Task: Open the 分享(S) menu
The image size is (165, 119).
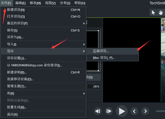Action: 65,3
